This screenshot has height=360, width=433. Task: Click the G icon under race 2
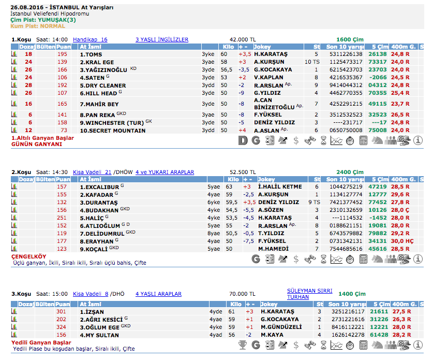click(256, 258)
